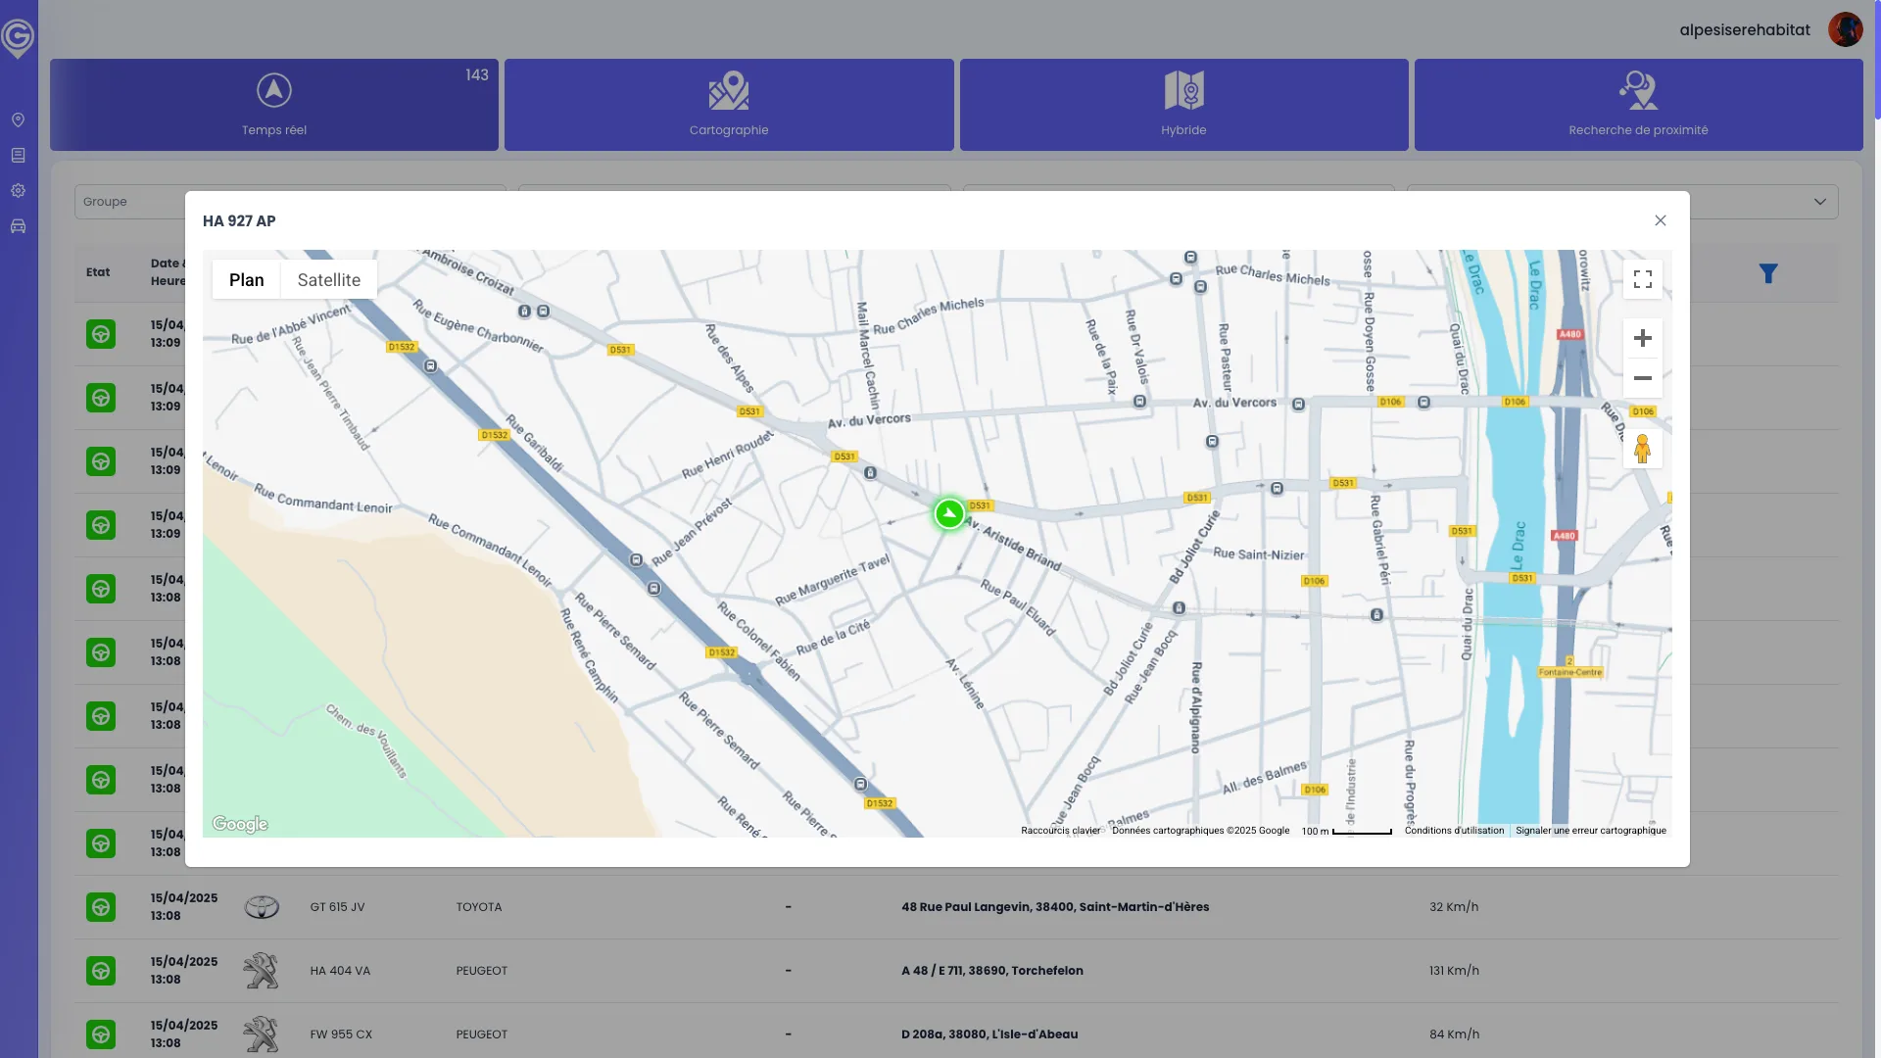Switch map to Plan view

coord(247,280)
